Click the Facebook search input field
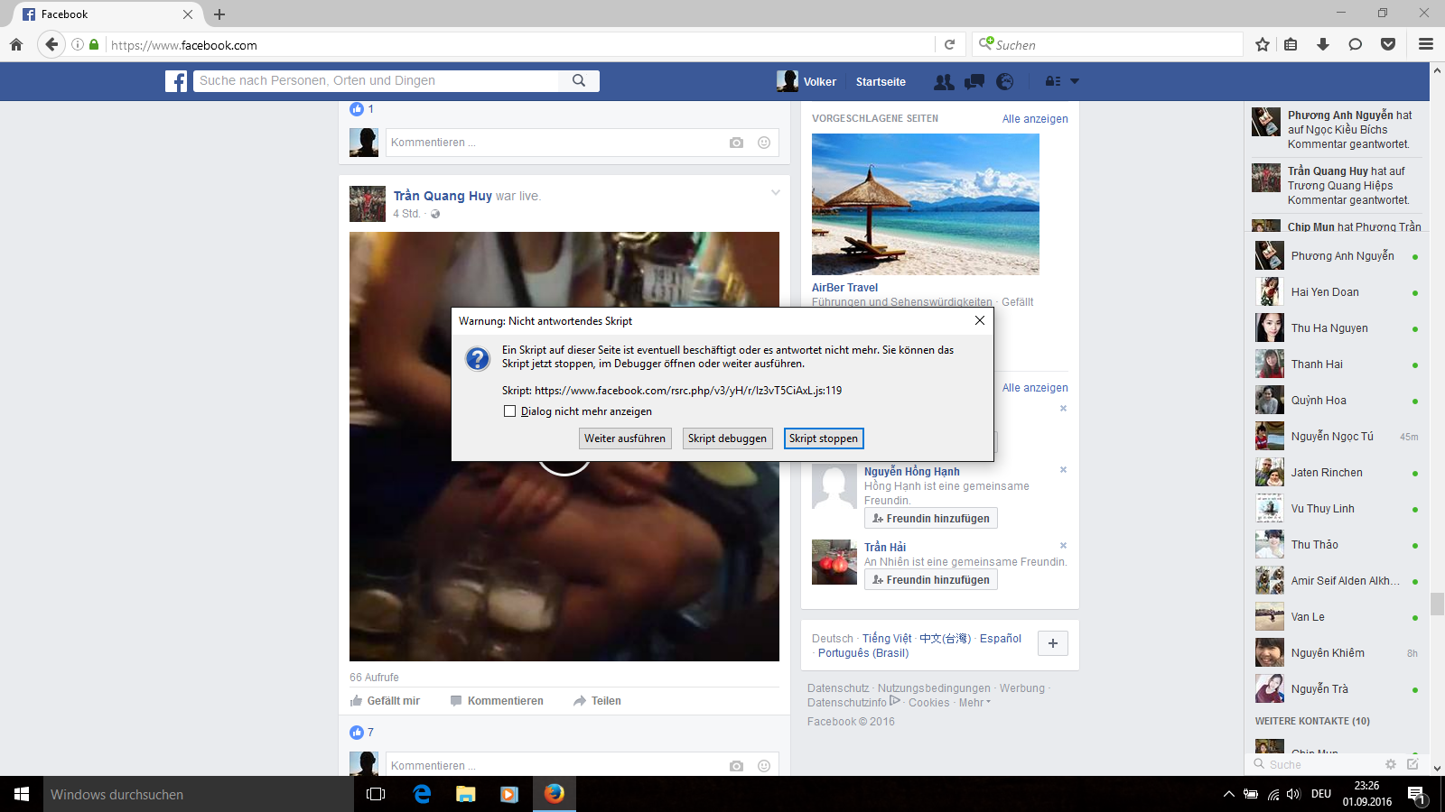Image resolution: width=1445 pixels, height=812 pixels. pos(378,80)
